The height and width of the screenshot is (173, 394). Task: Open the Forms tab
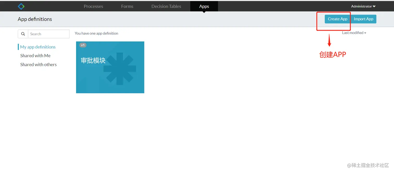point(127,6)
